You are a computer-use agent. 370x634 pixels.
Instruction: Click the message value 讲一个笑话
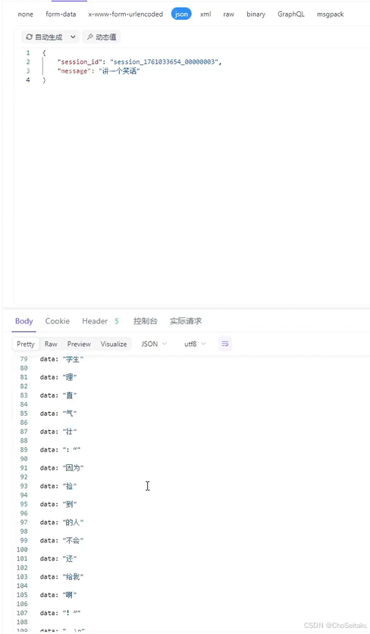tap(119, 71)
